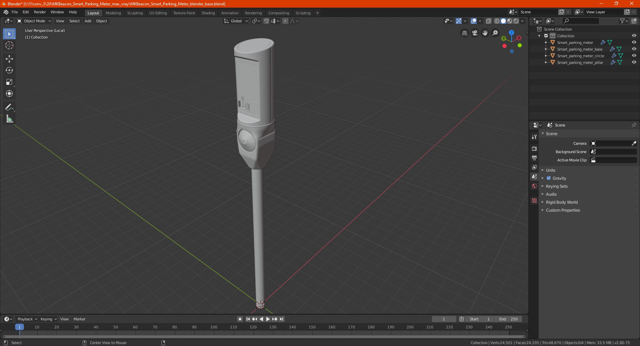Switch to the Shading workspace tab

(x=208, y=13)
